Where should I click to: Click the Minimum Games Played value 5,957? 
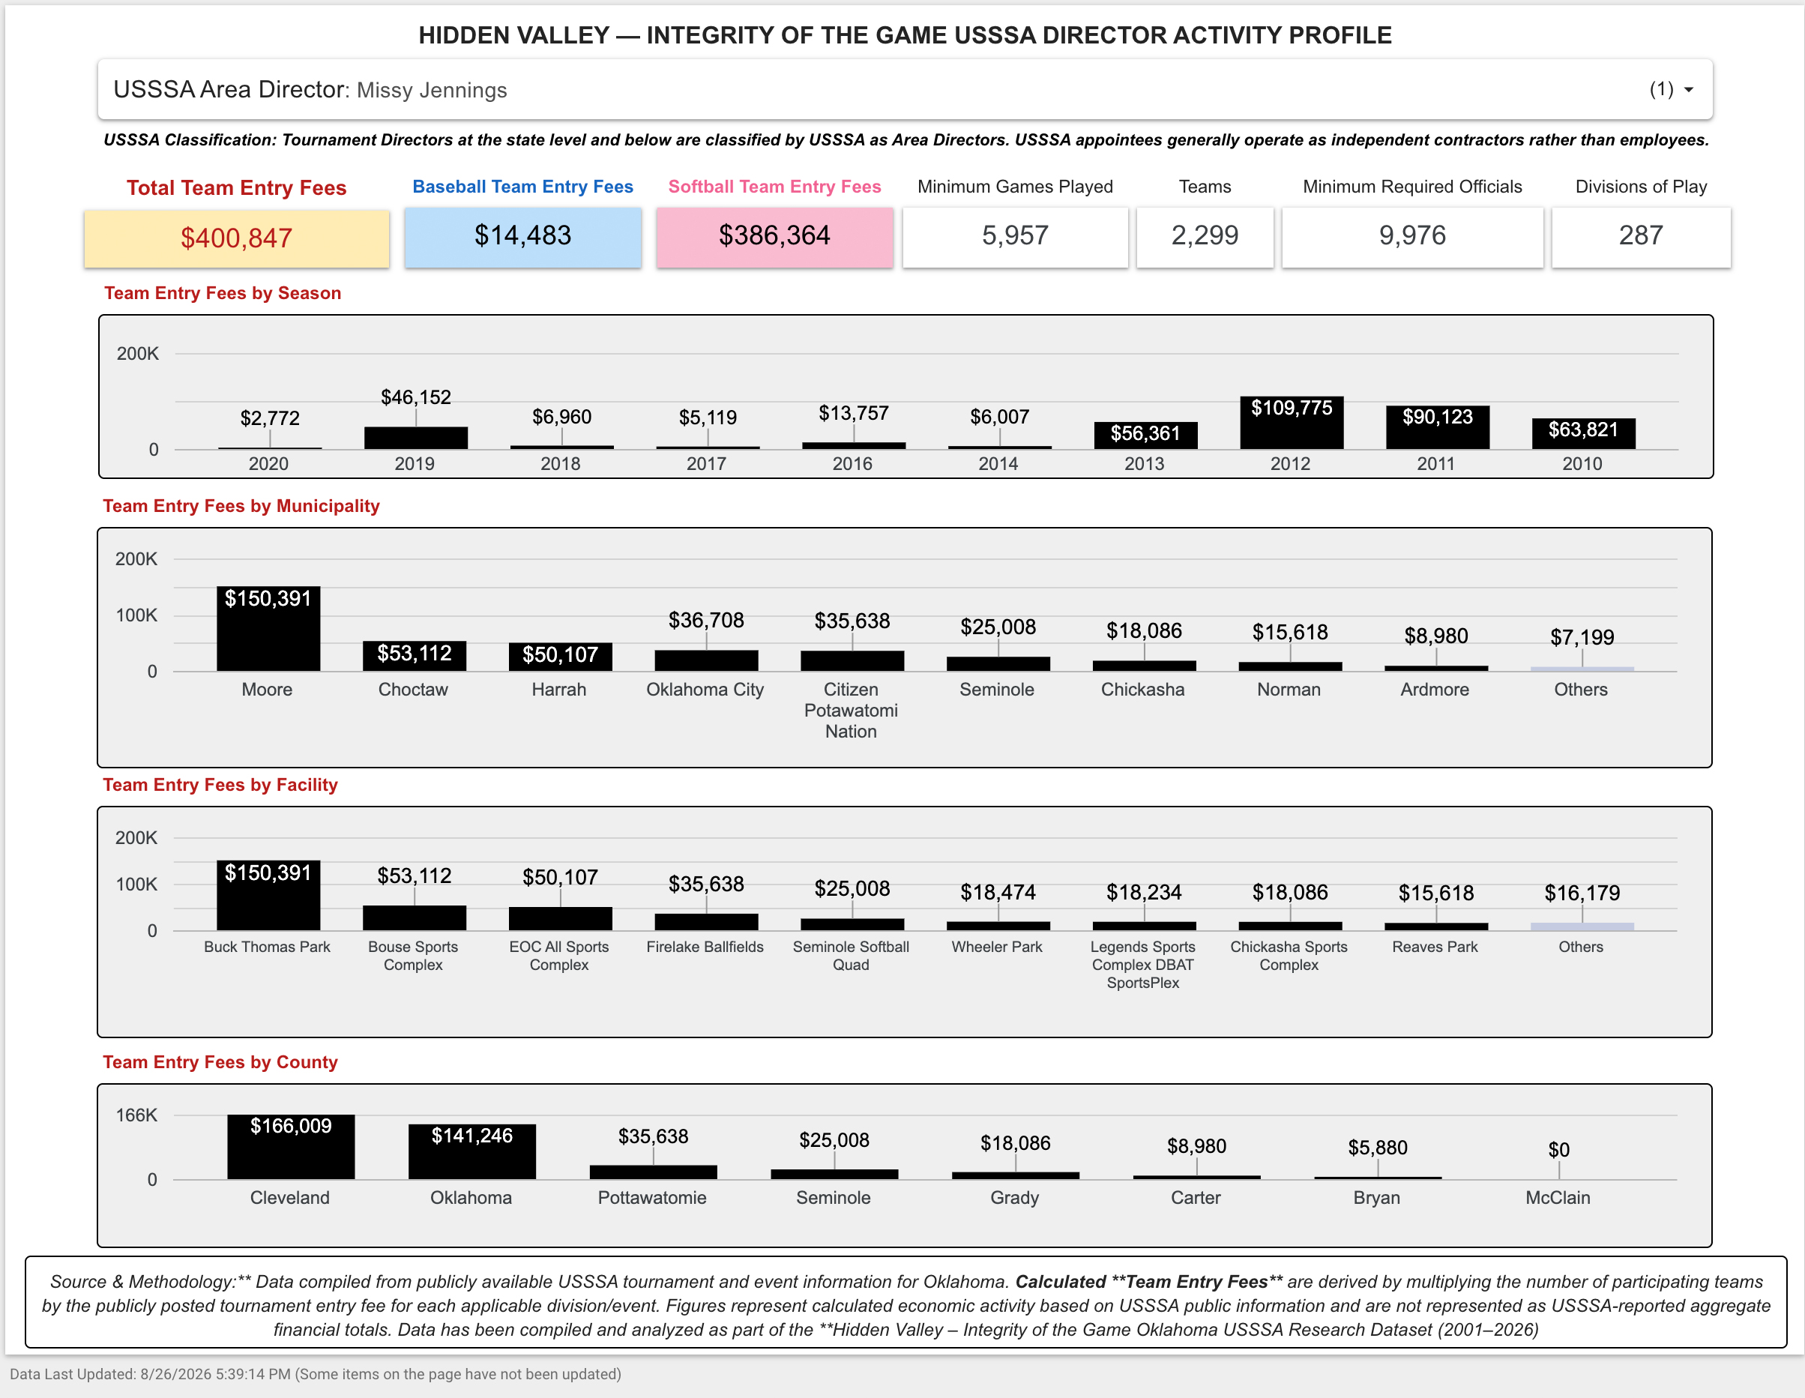point(1015,236)
